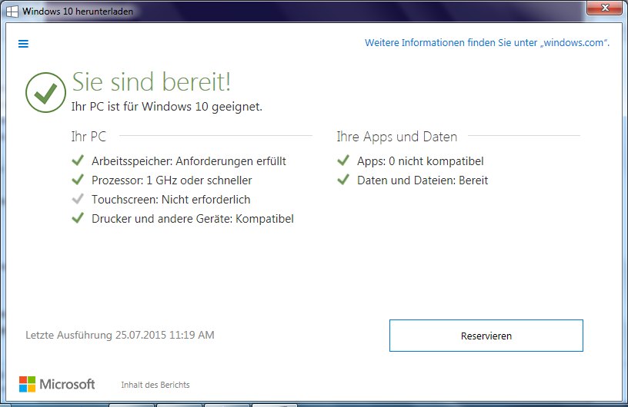This screenshot has height=407, width=628.
Task: Open the windows.com information link
Action: (486, 43)
